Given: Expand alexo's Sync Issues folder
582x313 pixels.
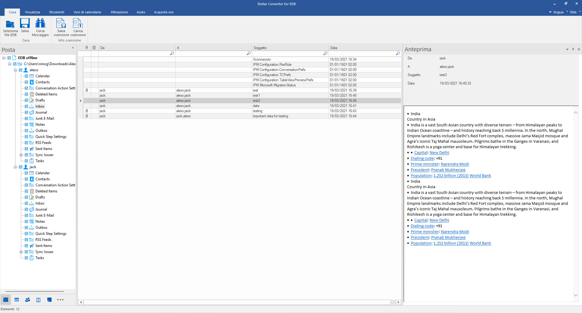Looking at the screenshot, I should coord(21,155).
